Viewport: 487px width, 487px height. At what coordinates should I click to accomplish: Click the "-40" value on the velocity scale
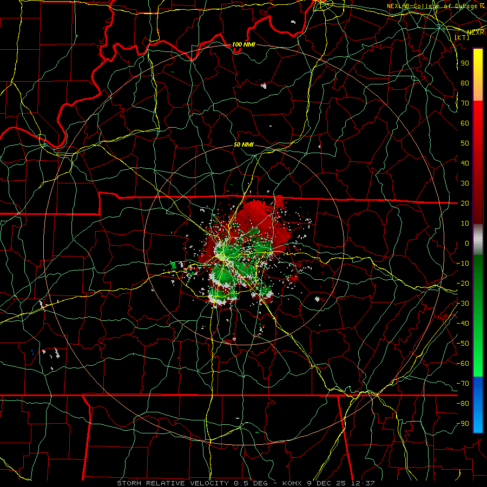pos(463,324)
